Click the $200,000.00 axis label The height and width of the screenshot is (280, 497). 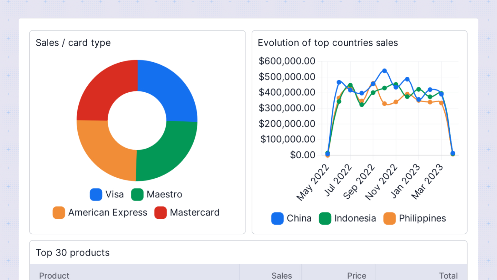pyautogui.click(x=287, y=124)
